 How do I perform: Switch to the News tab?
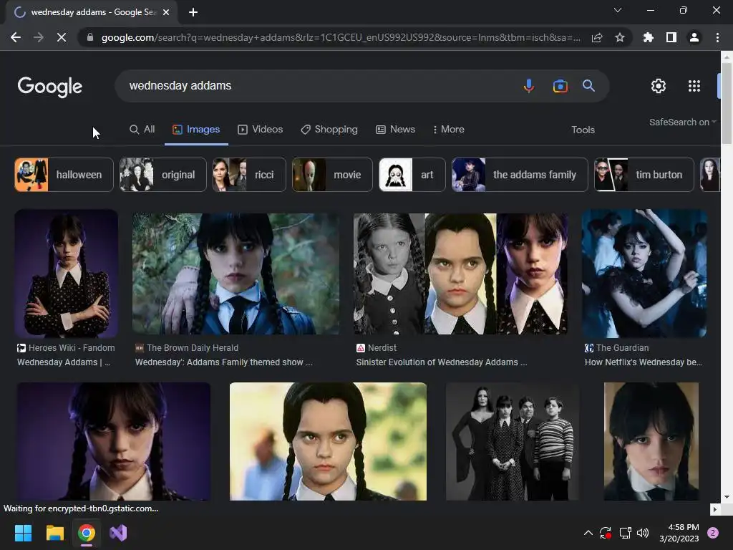click(x=395, y=130)
